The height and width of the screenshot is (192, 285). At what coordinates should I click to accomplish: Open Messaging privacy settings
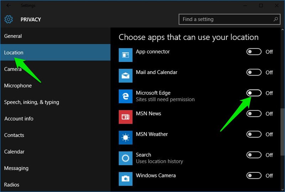pyautogui.click(x=55, y=168)
